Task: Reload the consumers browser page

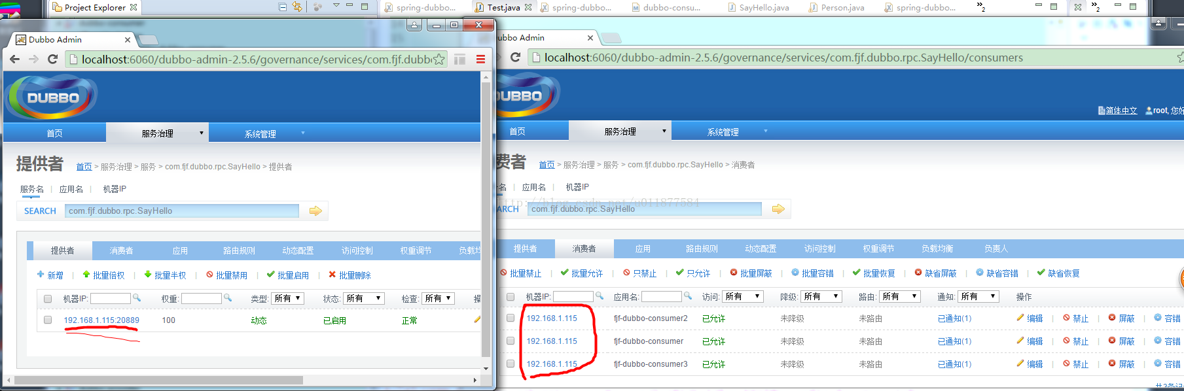Action: (x=516, y=58)
